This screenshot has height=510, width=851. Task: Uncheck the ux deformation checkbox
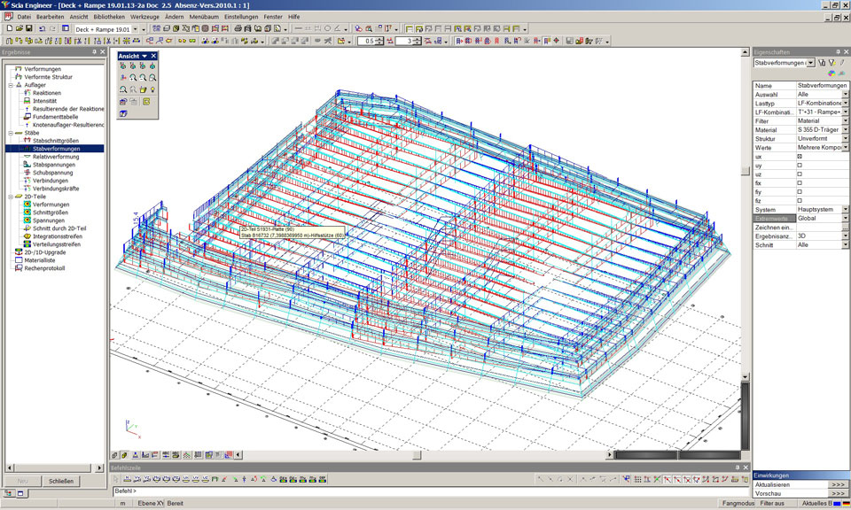click(x=800, y=156)
